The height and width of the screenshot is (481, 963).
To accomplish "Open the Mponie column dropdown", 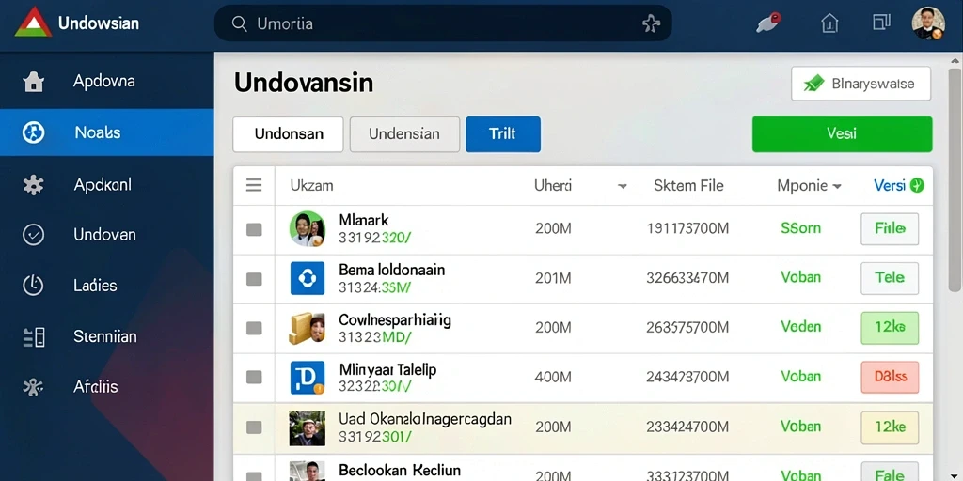I will [x=836, y=186].
